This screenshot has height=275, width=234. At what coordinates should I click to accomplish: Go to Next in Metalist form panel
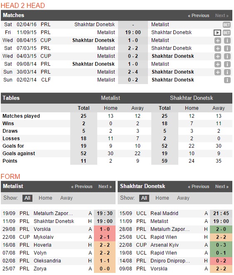tap(105, 186)
